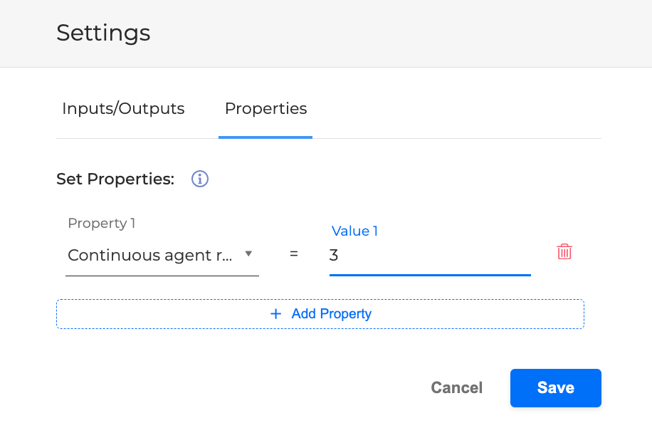Click the blue underline beneath the Properties tab
Screen dimensions: 652x423
click(265, 137)
